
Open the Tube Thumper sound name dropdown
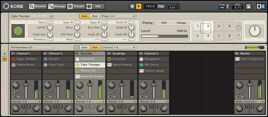click(32, 16)
